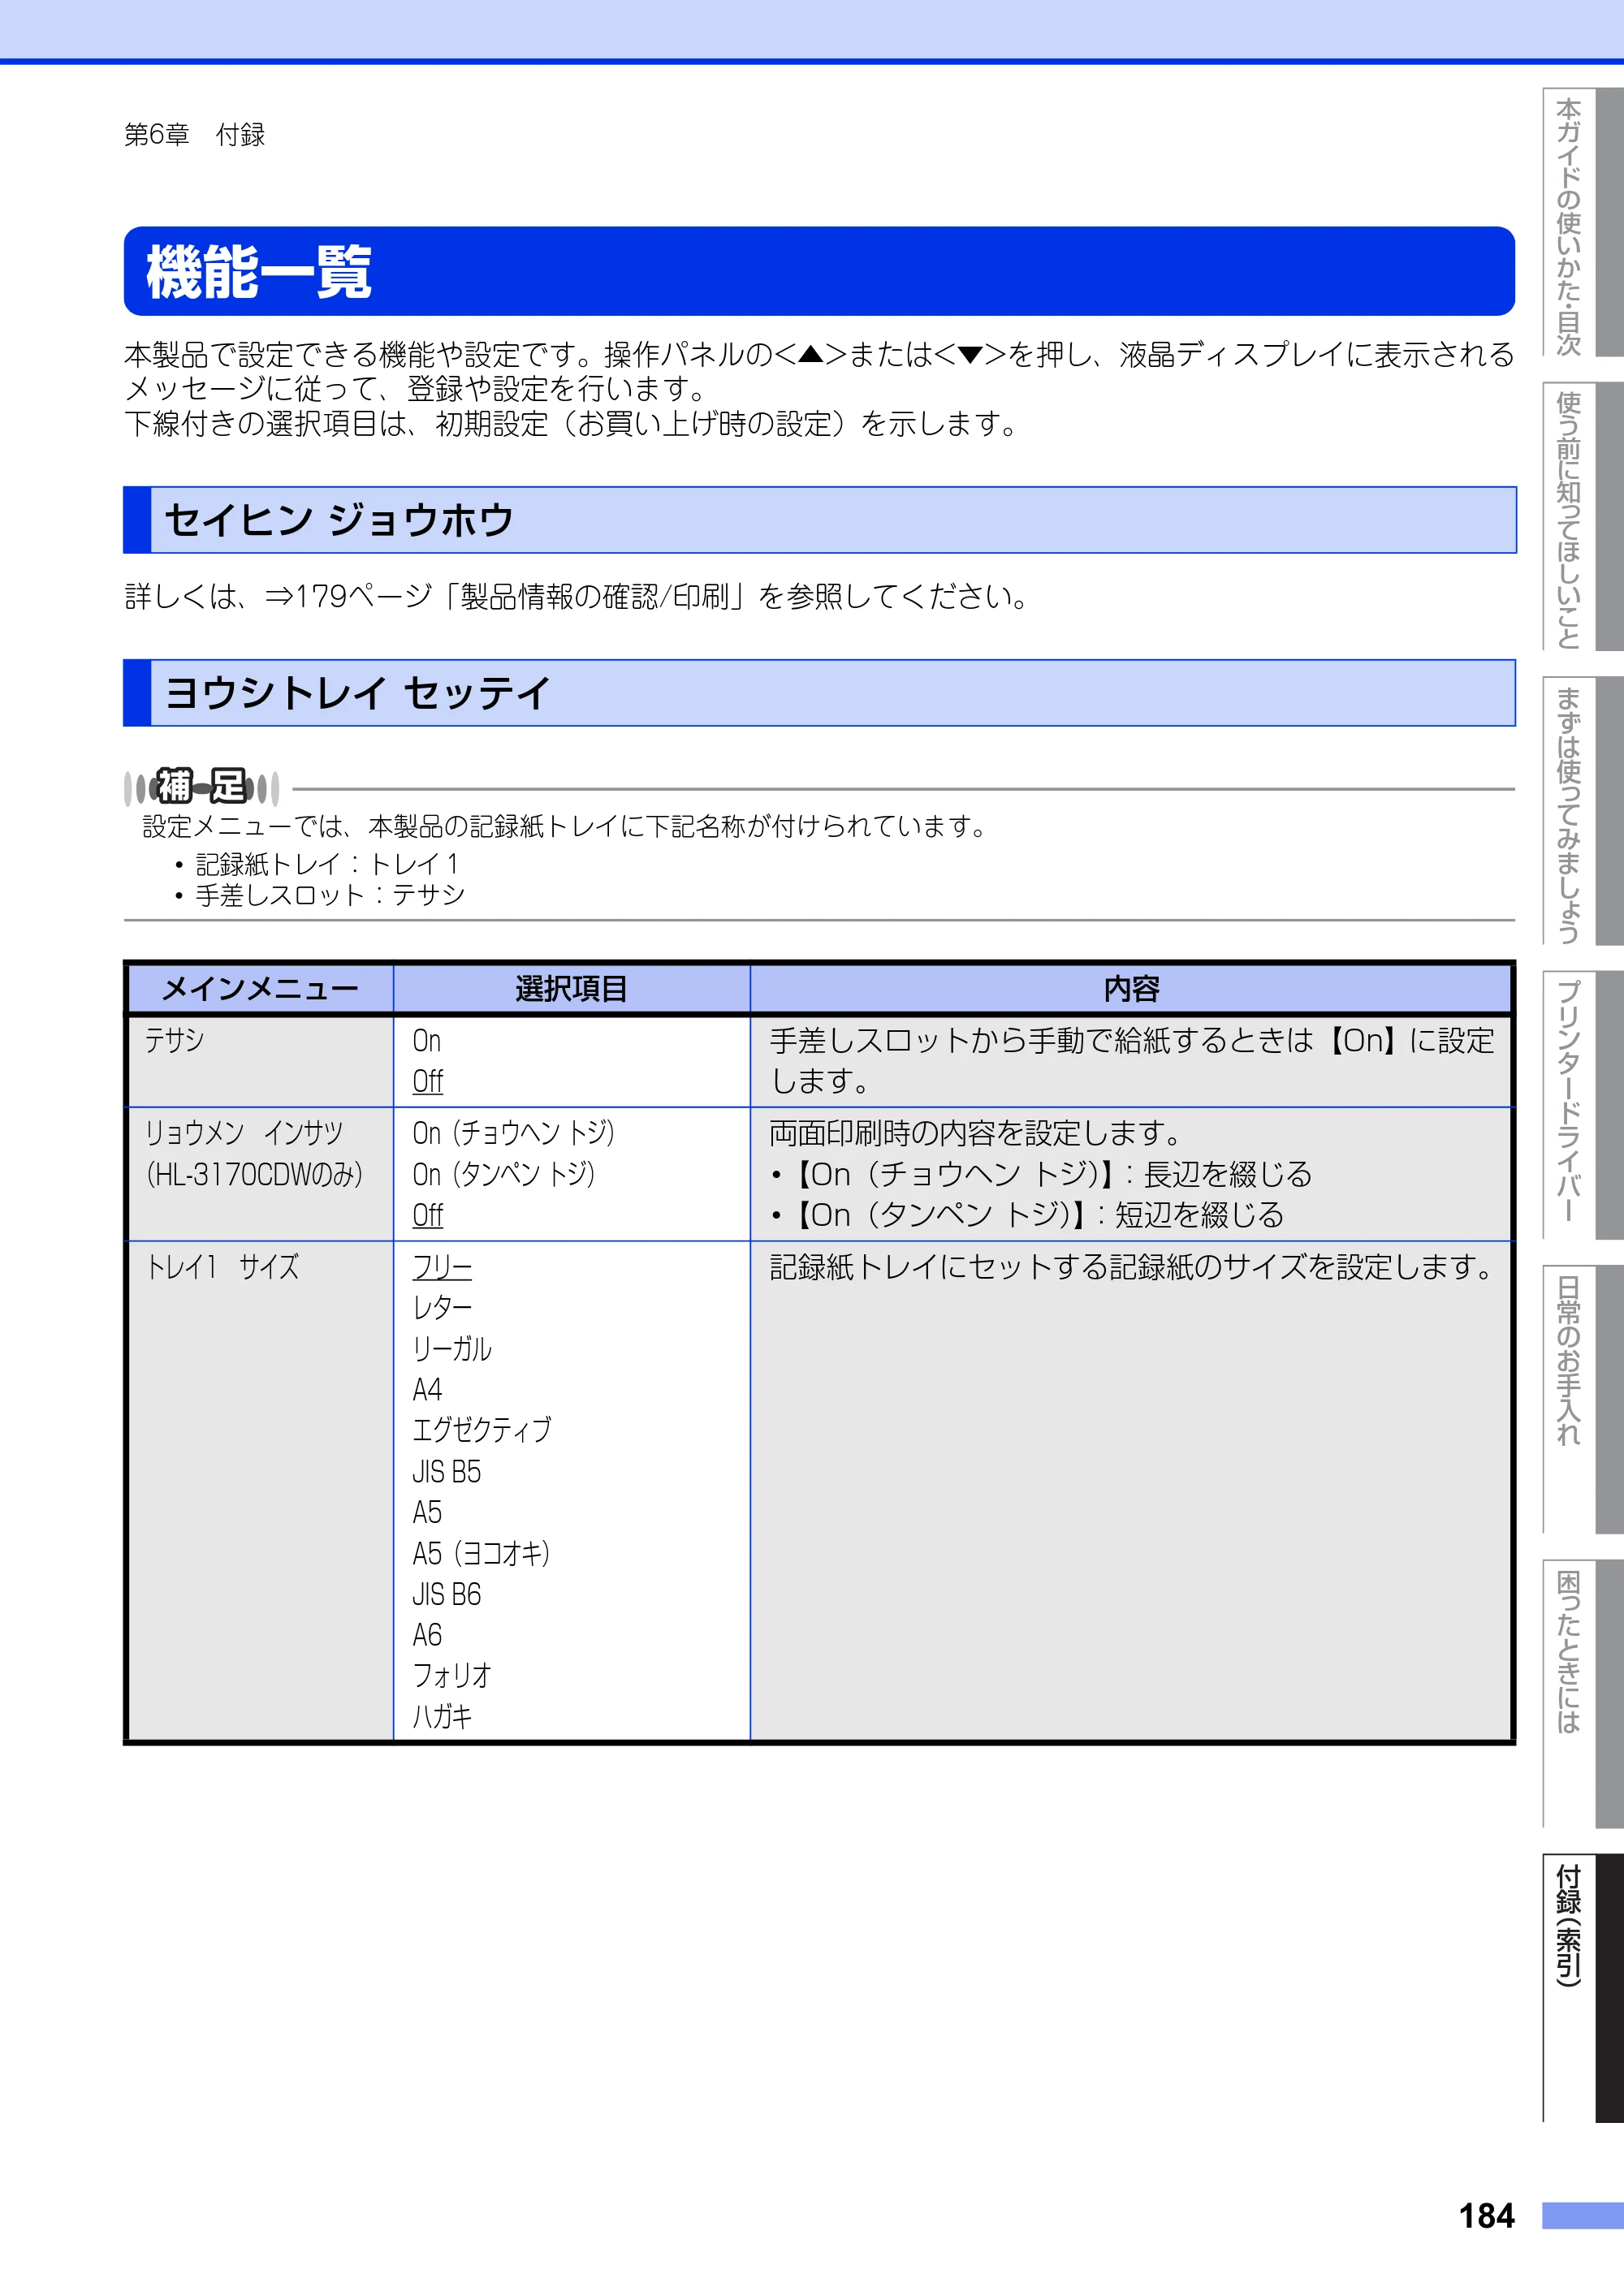Click the page number 184
This screenshot has width=1624, height=2291.
pos(1486,2215)
